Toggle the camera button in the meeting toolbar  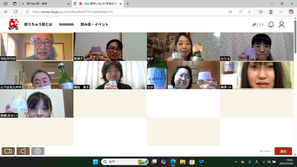coord(8,151)
